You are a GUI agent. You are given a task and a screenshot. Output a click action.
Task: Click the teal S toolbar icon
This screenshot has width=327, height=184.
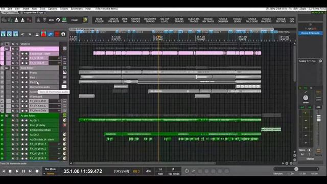(x=16, y=34)
